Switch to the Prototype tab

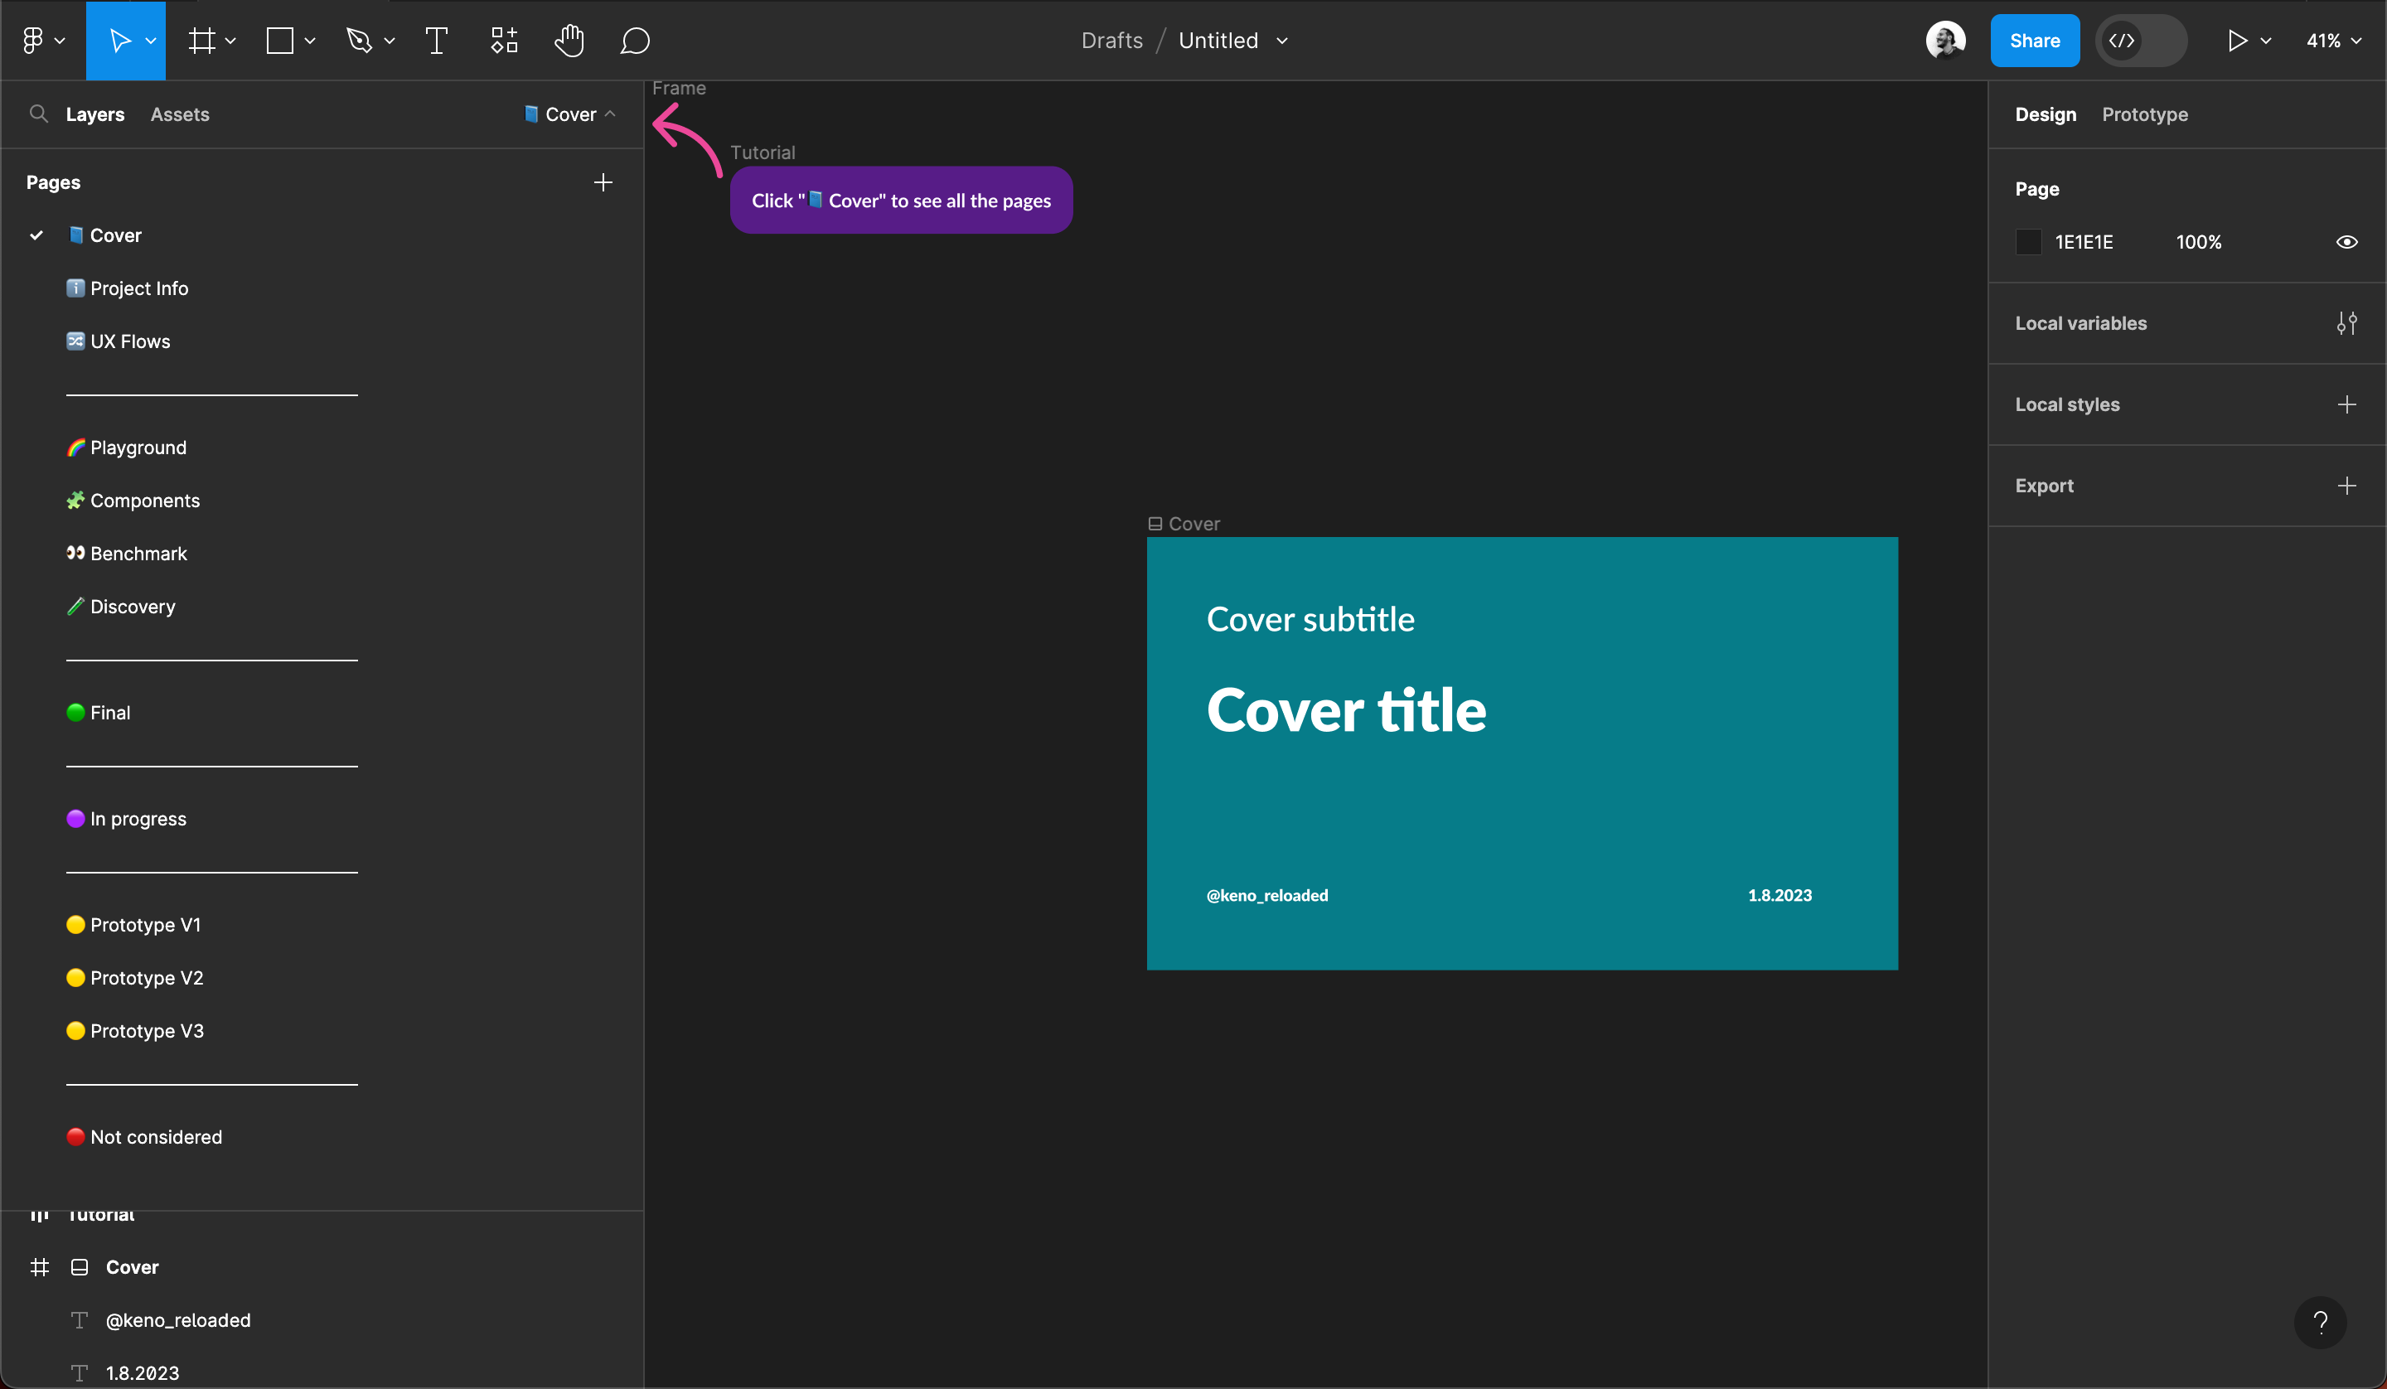pyautogui.click(x=2144, y=114)
